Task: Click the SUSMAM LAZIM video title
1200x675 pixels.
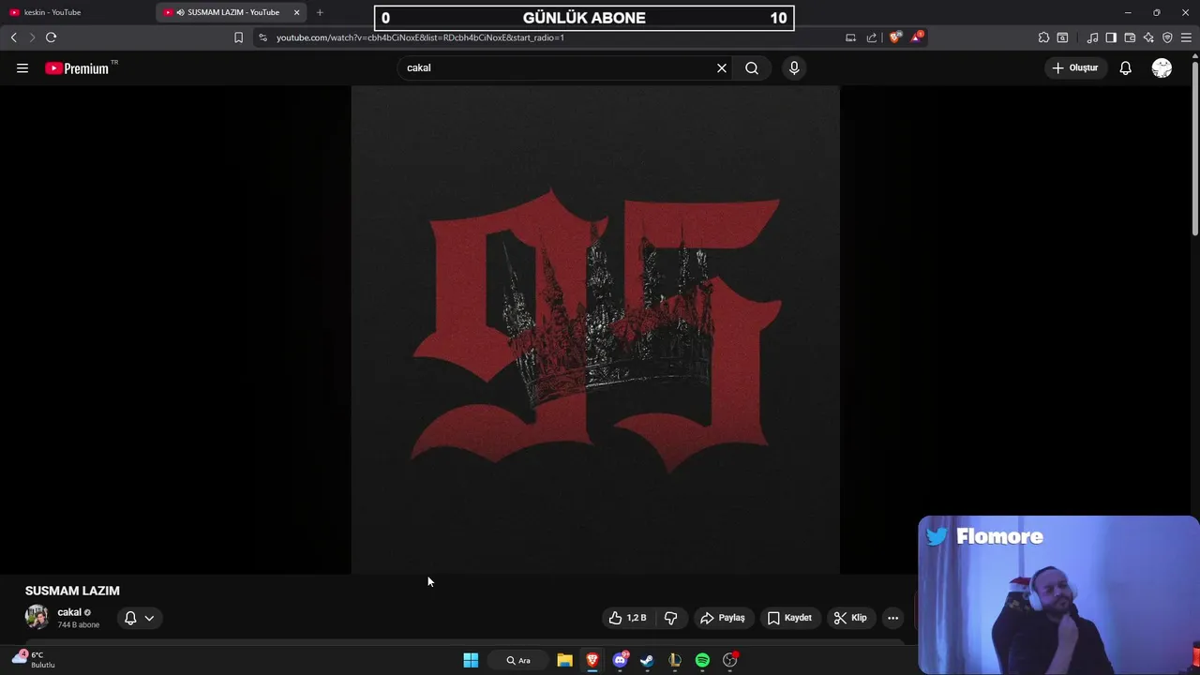Action: (72, 591)
